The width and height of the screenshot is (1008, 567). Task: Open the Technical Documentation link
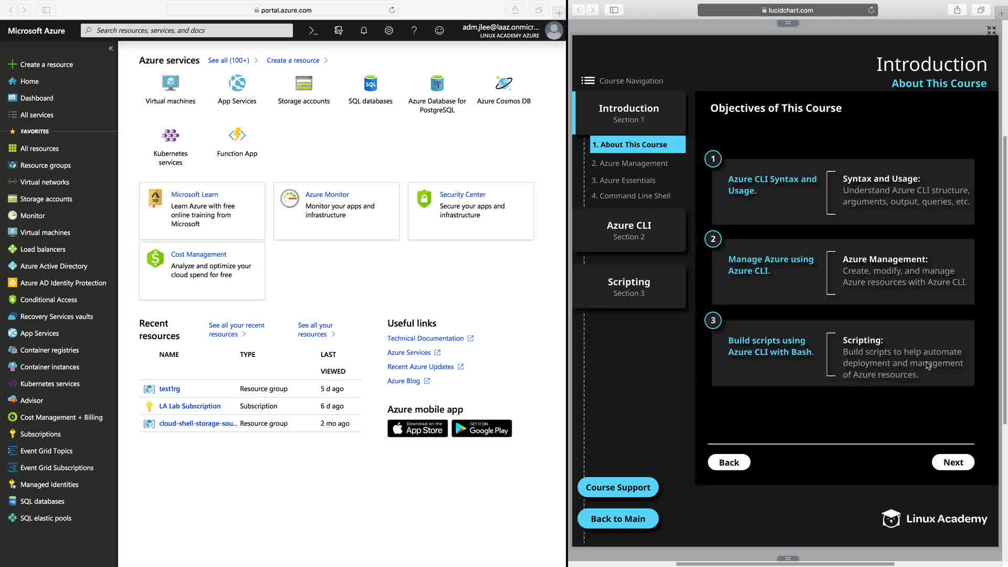425,339
